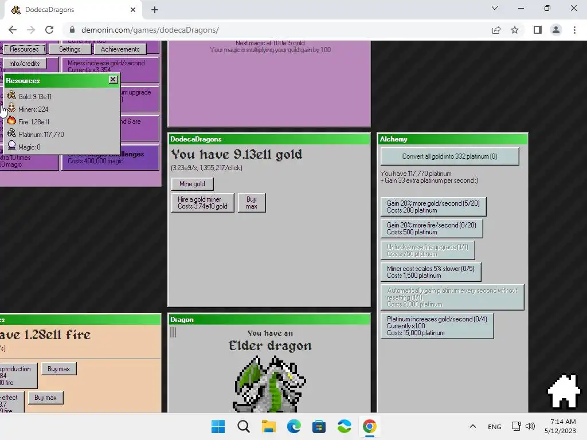Open the Chrome three-dot menu
Viewport: 587px width, 440px height.
[574, 30]
